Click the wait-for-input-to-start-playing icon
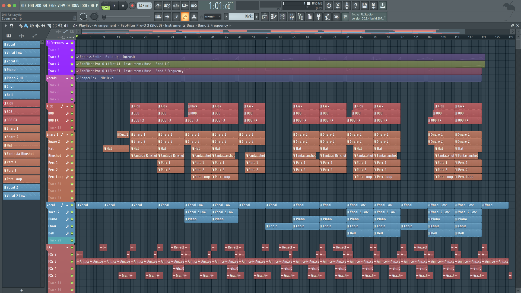The height and width of the screenshot is (293, 521). [x=167, y=5]
